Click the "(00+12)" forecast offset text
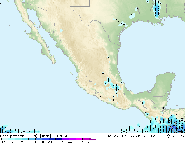Screen dimensions: 185x143 [x=176, y=136]
